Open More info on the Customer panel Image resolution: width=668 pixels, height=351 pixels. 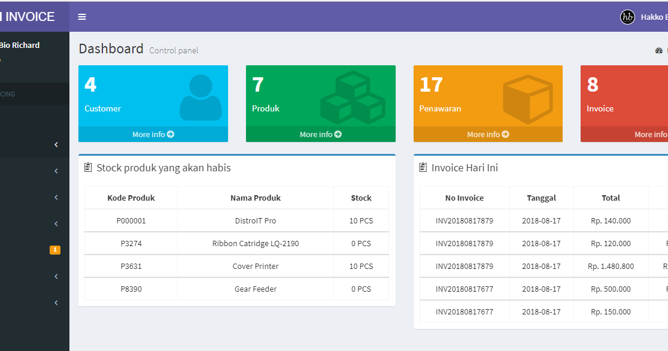pos(153,134)
